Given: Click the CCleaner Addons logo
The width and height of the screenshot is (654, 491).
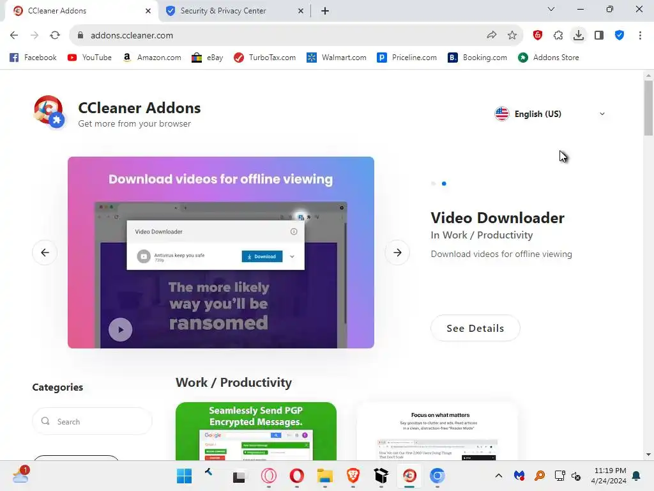Looking at the screenshot, I should [49, 111].
